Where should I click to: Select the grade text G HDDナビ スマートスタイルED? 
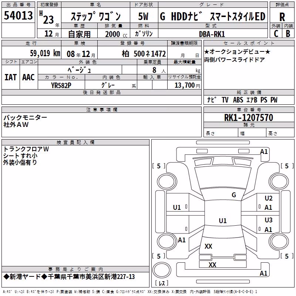tap(212, 16)
